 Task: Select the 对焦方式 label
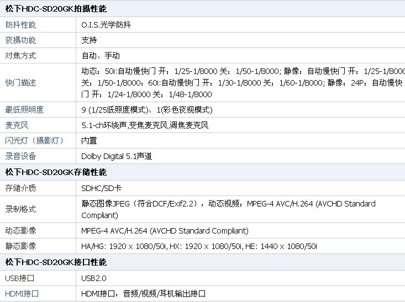point(20,56)
